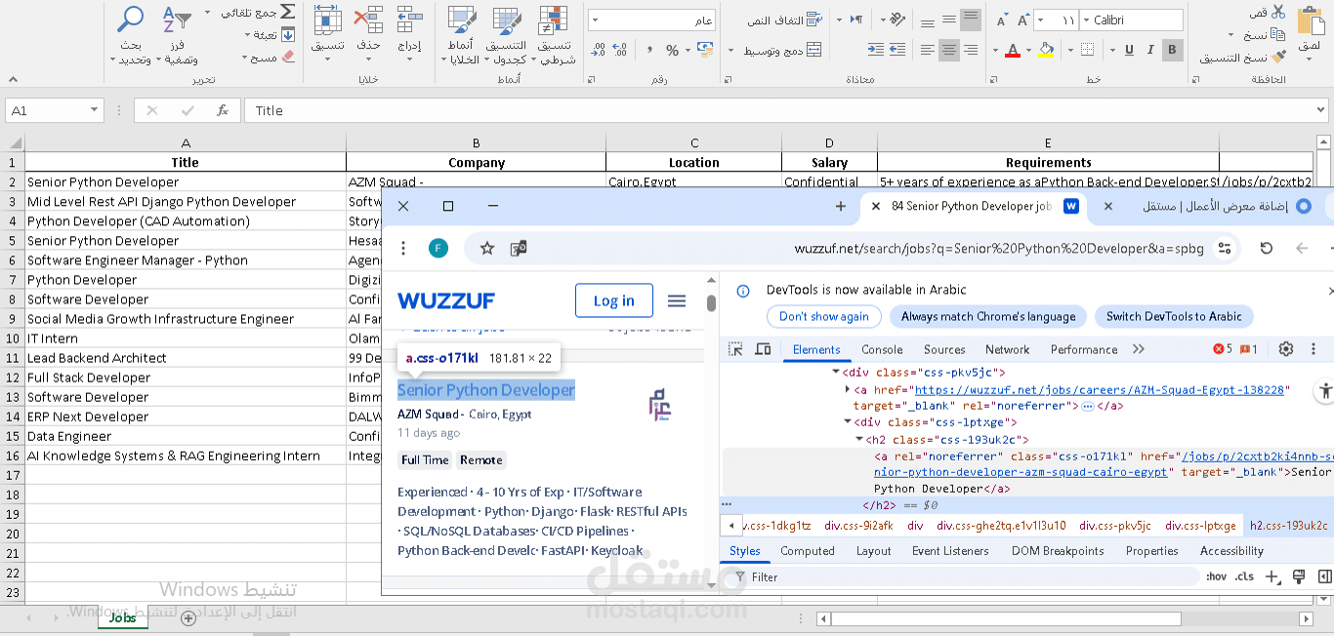Open Find and Select menu
The width and height of the screenshot is (1334, 636).
[x=131, y=35]
